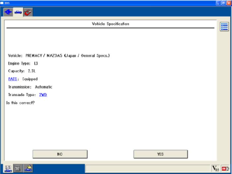The image size is (232, 174).
Task: Open the list menu icon at right
Action: coord(224,27)
